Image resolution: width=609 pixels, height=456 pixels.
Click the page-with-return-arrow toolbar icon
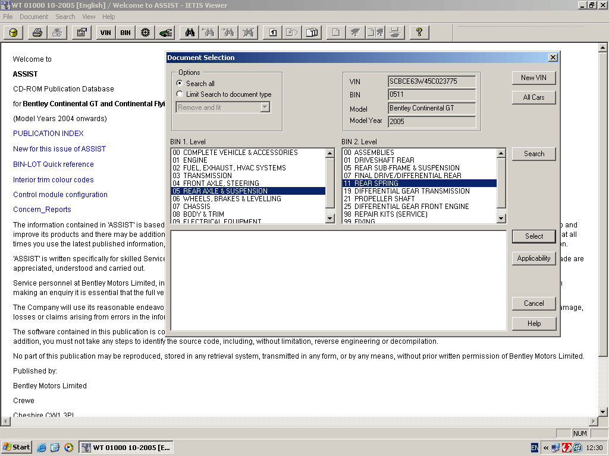pos(292,33)
